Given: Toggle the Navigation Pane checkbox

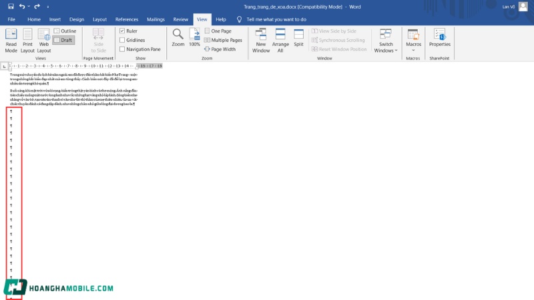Looking at the screenshot, I should coord(122,49).
